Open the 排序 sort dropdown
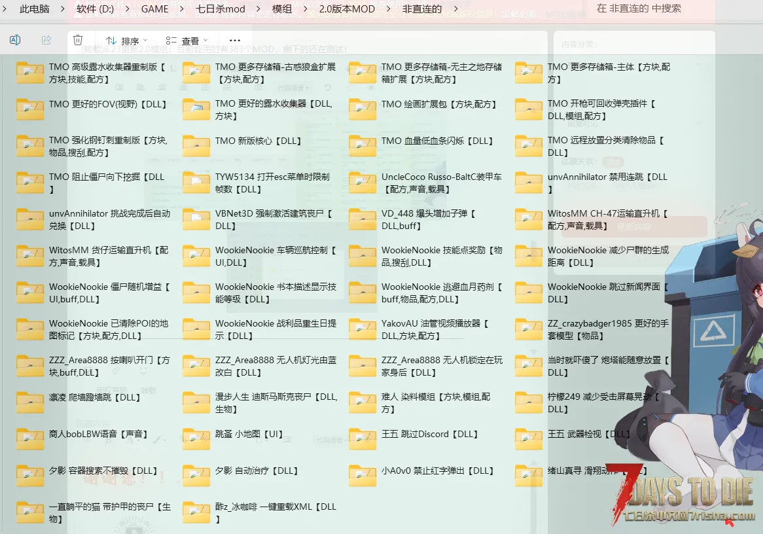763x534 pixels. (126, 41)
